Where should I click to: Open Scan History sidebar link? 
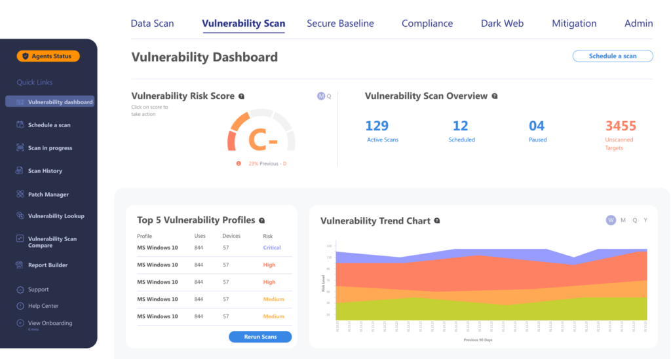click(45, 171)
